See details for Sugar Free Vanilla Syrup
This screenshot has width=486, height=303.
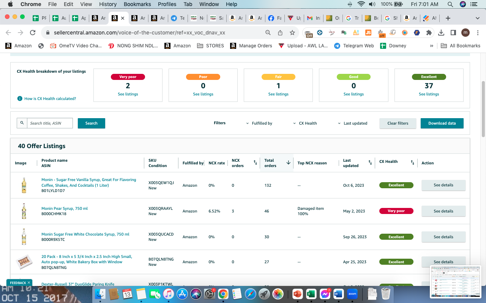coord(443,185)
